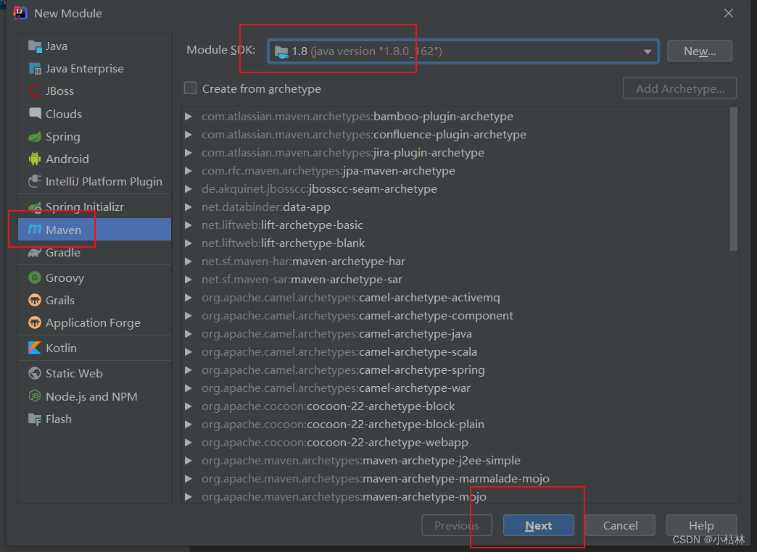Click the JDK folder icon in SDK field
This screenshot has height=552, width=757.
tap(281, 51)
